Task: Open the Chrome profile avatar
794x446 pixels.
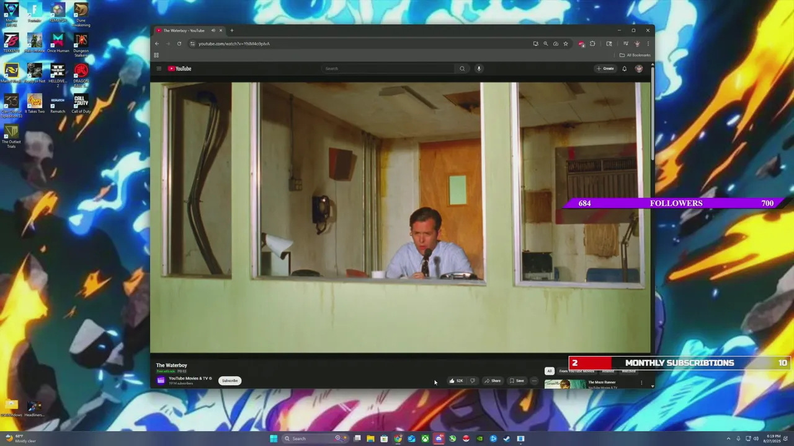Action: point(637,43)
